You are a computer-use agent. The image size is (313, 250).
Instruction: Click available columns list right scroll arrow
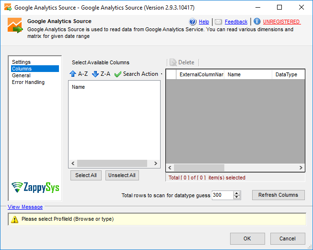tap(156, 163)
